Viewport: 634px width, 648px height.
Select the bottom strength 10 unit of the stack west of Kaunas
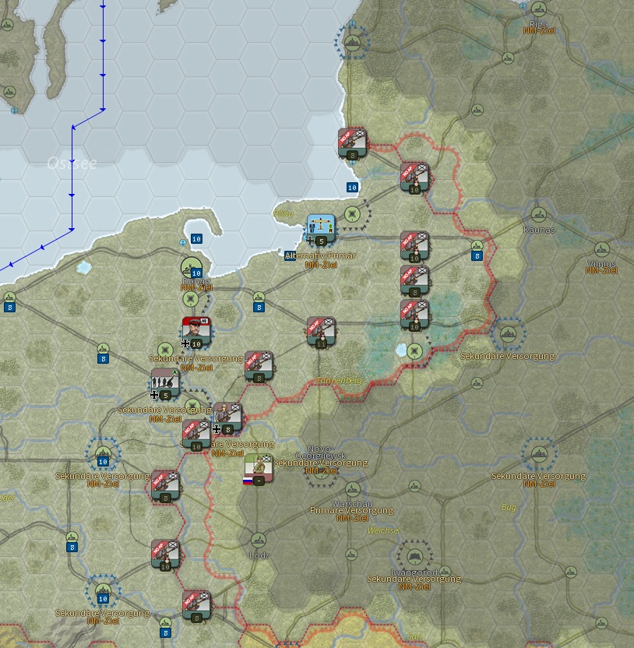click(x=414, y=315)
